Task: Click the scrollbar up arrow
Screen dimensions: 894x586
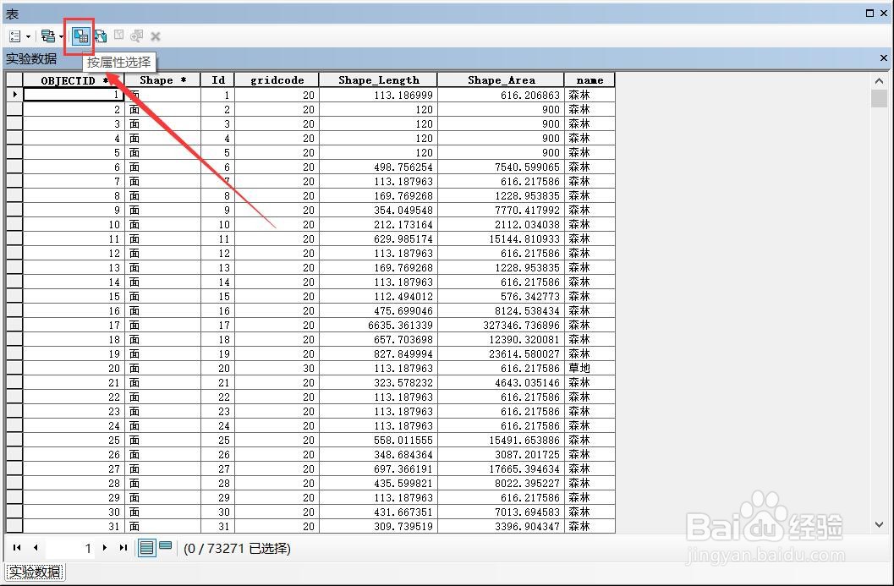Action: (879, 81)
